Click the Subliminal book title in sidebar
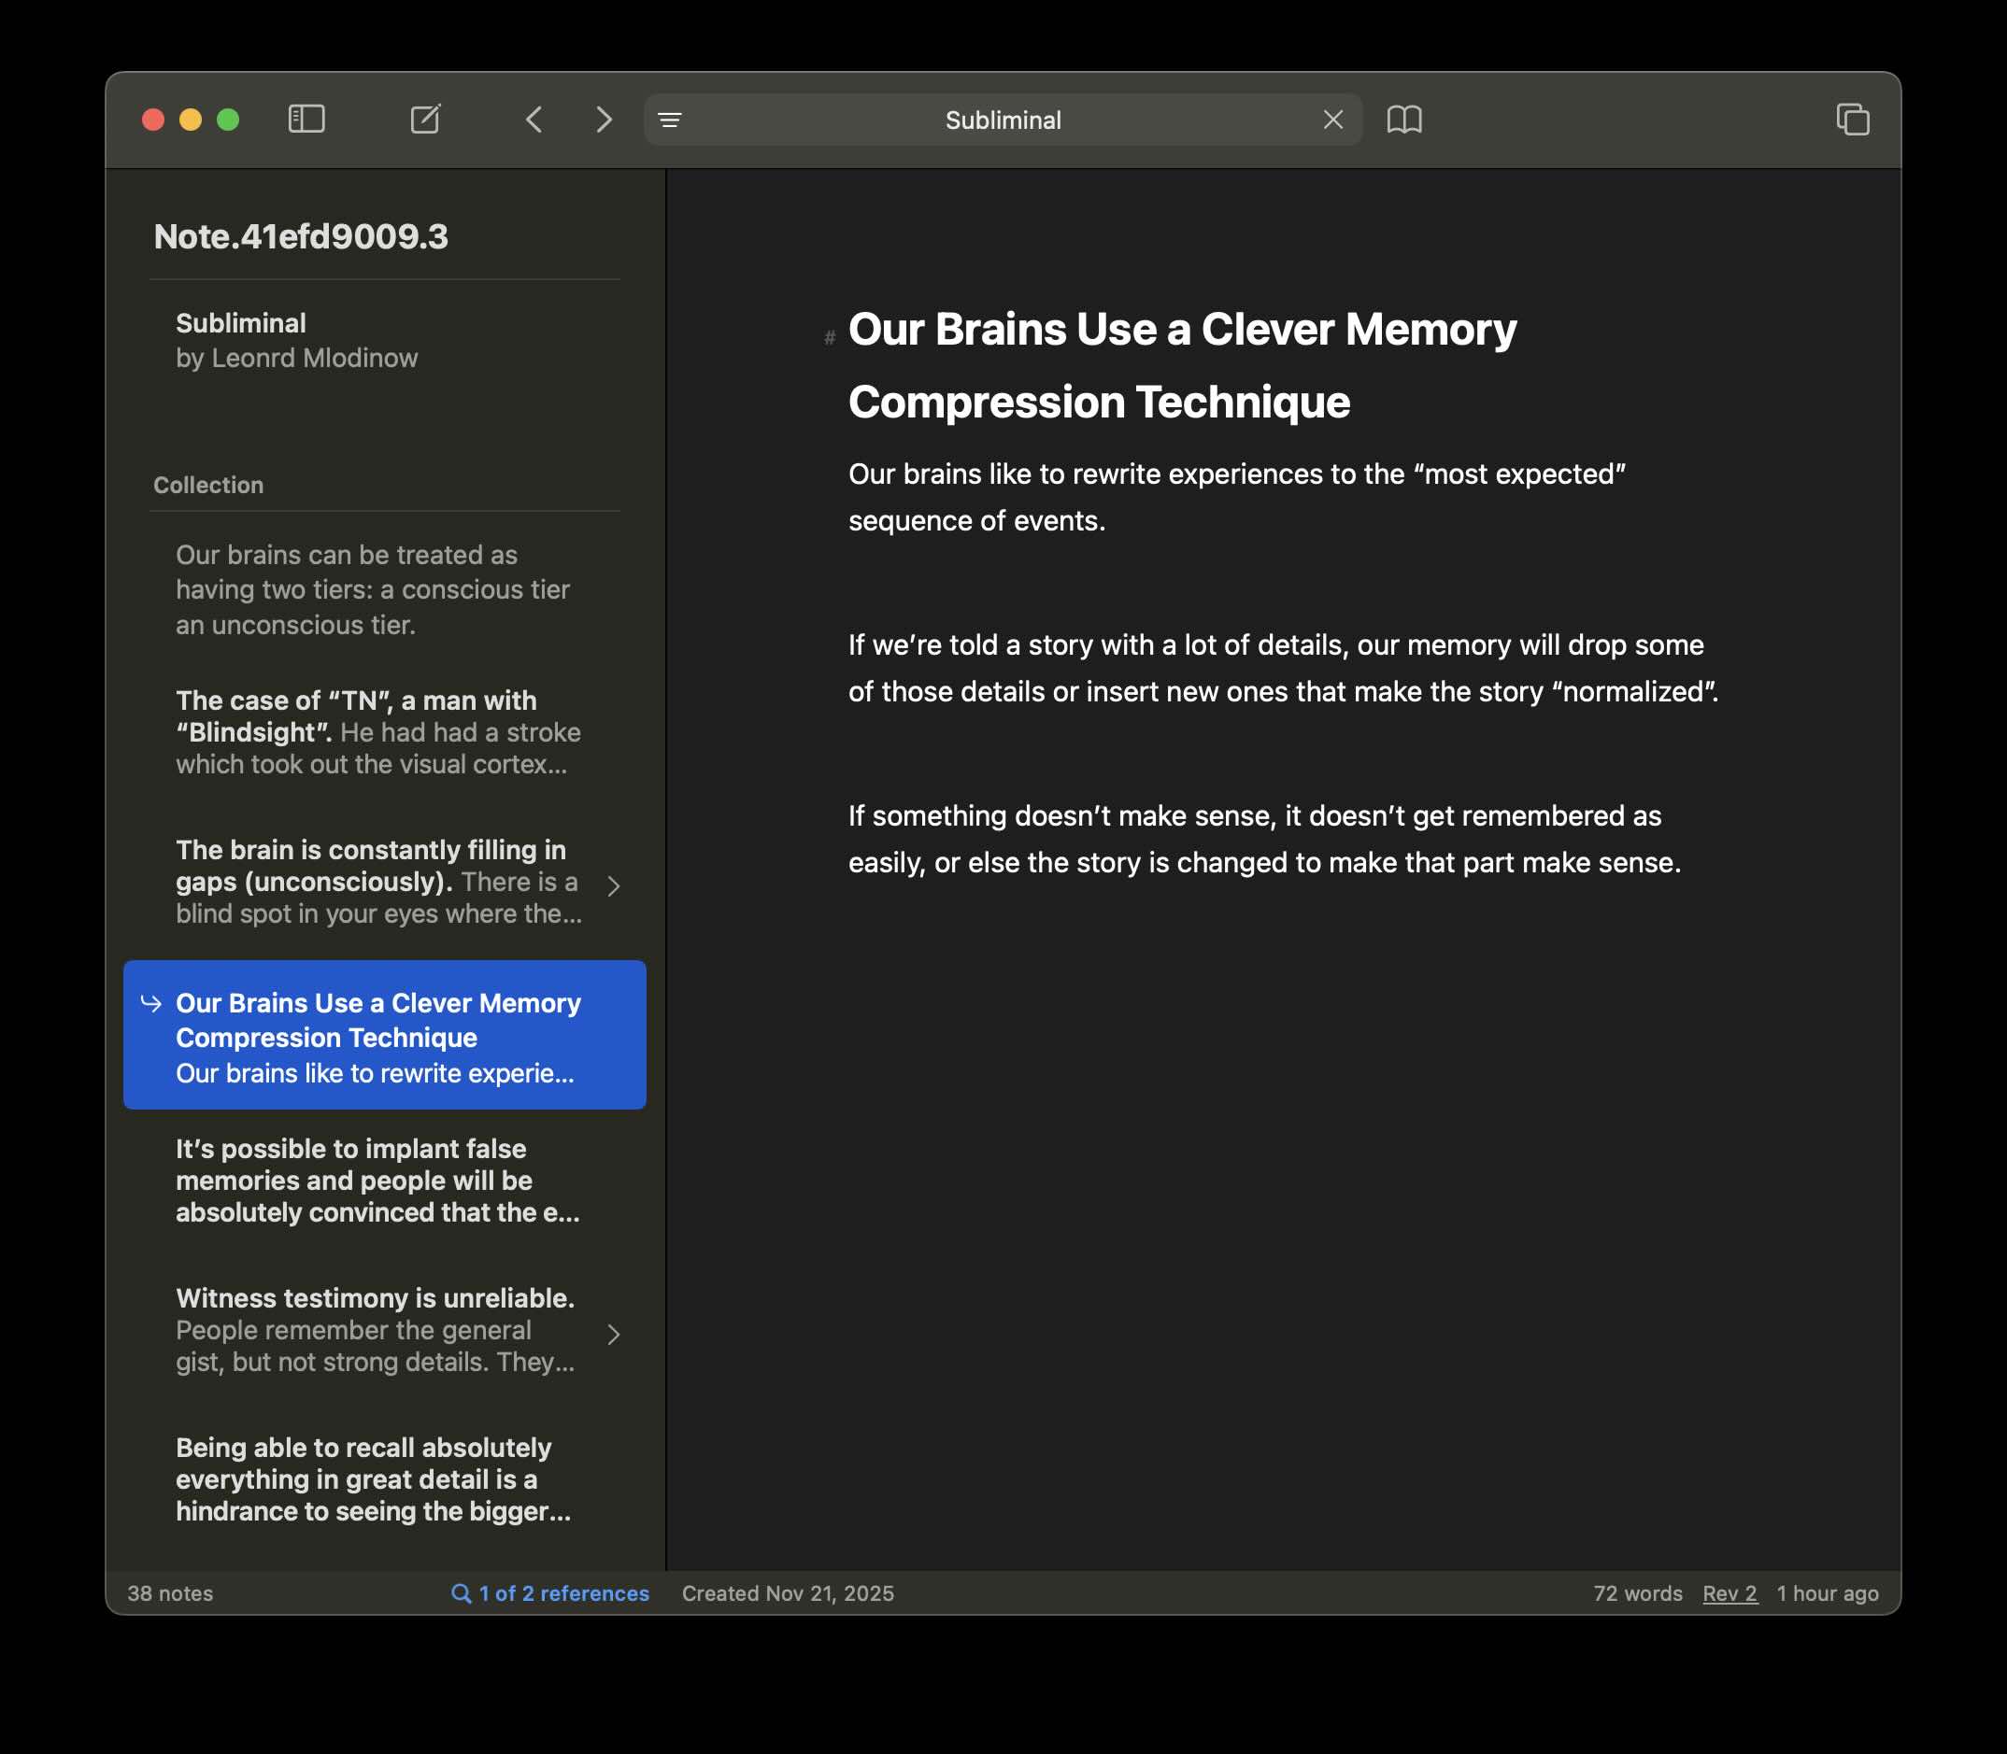This screenshot has height=1754, width=2007. coord(241,323)
